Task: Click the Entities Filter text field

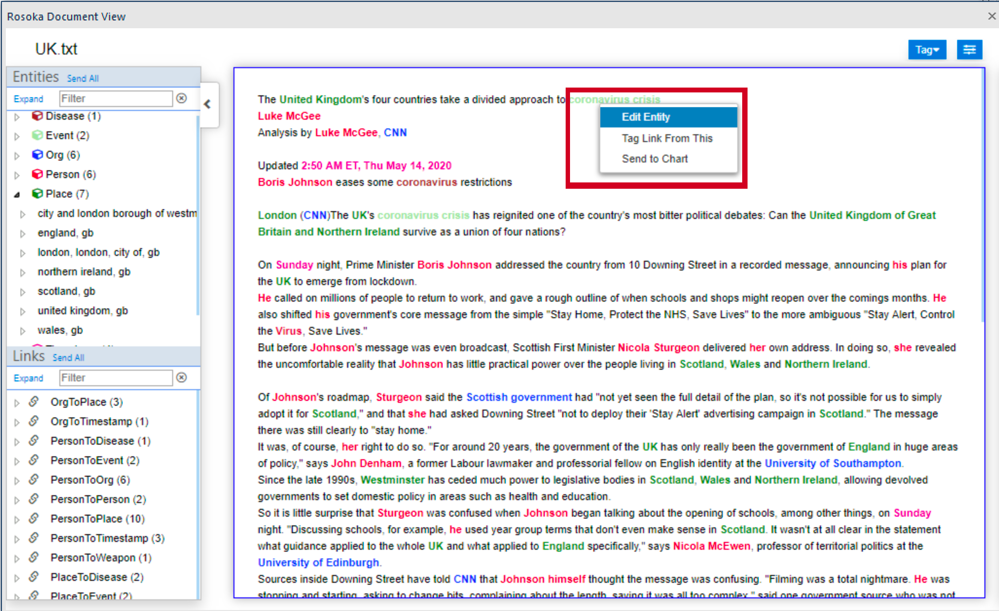Action: 116,99
